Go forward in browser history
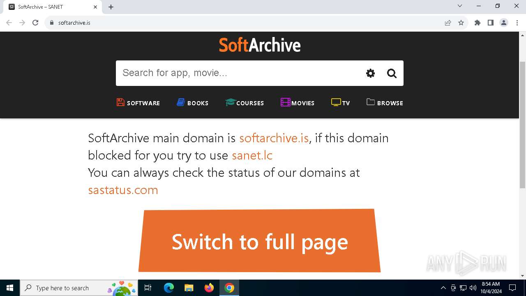The height and width of the screenshot is (296, 526). pyautogui.click(x=22, y=23)
